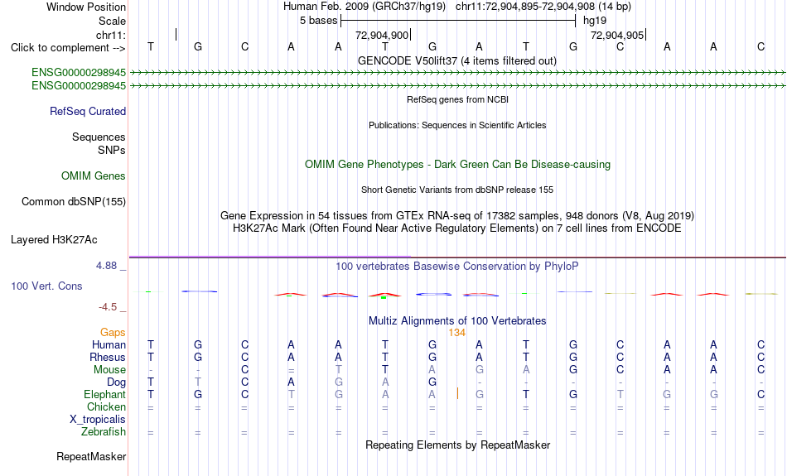Click the Scale track label
The width and height of the screenshot is (787, 476).
click(x=112, y=21)
